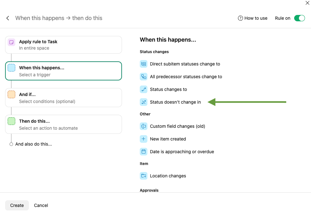Select the Apply rule to Task step
Image resolution: width=311 pixels, height=213 pixels.
coord(64,45)
